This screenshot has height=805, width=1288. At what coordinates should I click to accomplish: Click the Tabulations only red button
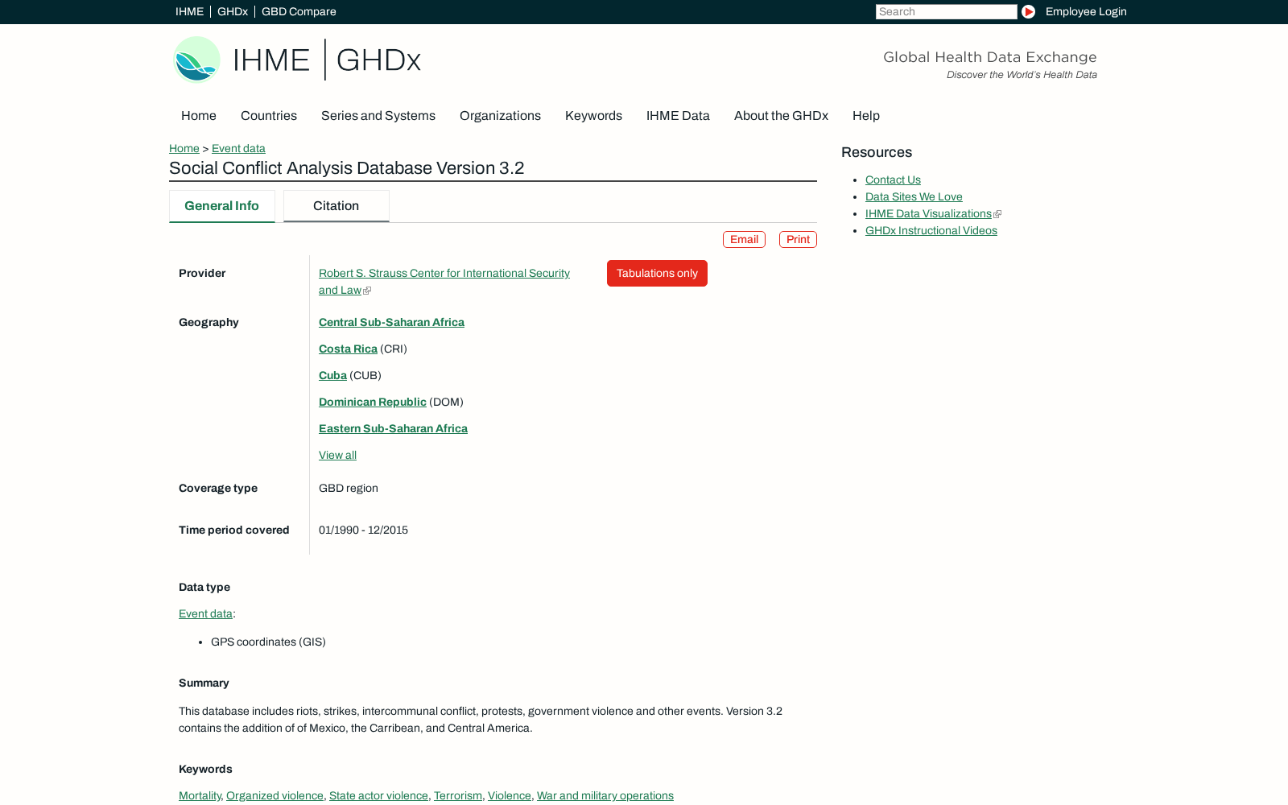click(x=657, y=274)
